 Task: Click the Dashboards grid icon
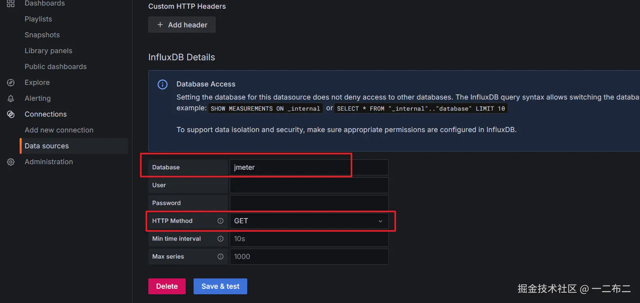click(x=11, y=4)
